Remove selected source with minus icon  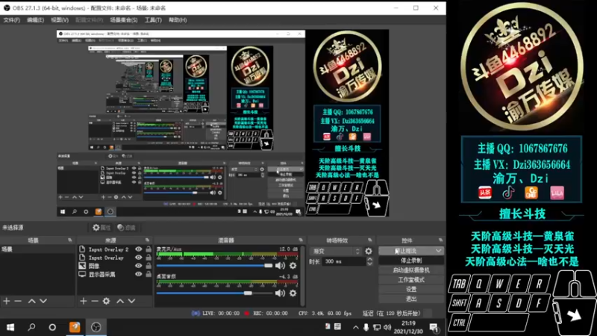coord(95,301)
